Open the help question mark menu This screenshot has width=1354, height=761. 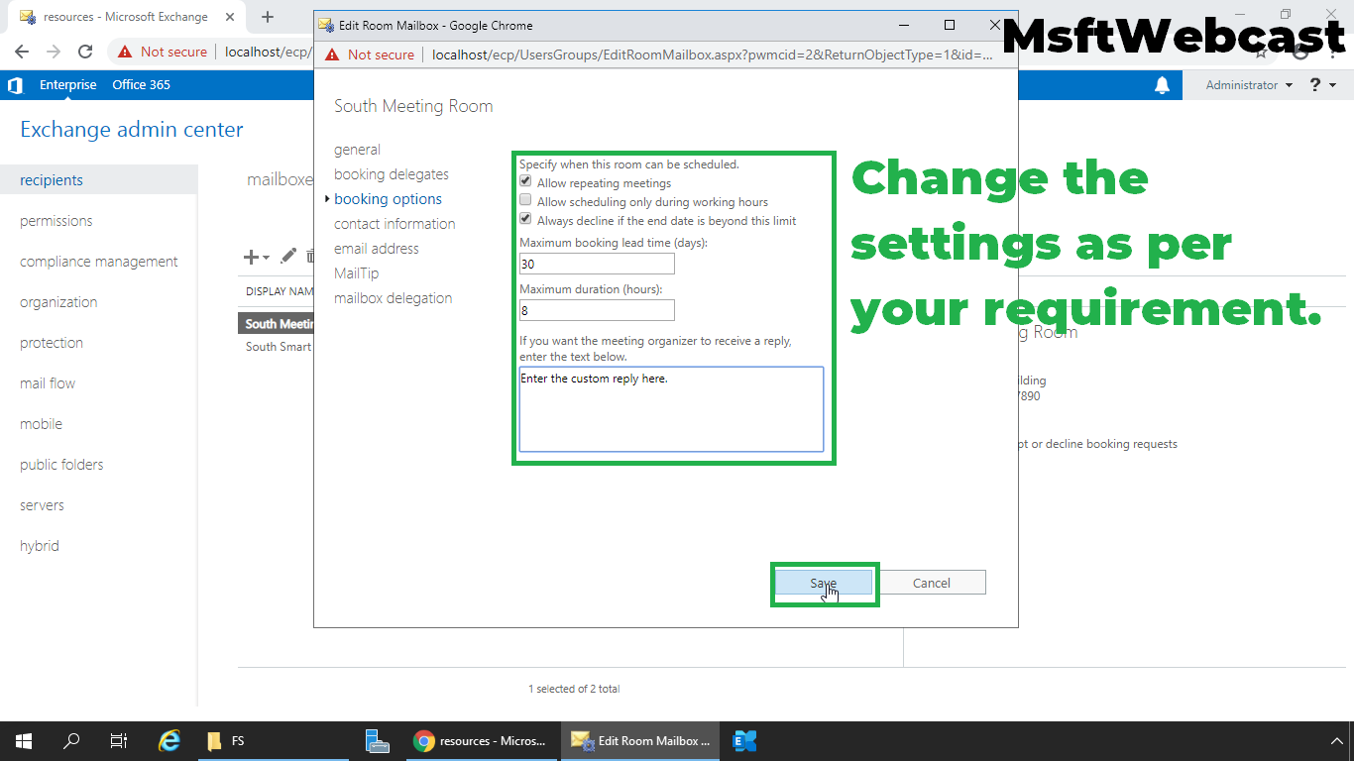(x=1322, y=85)
